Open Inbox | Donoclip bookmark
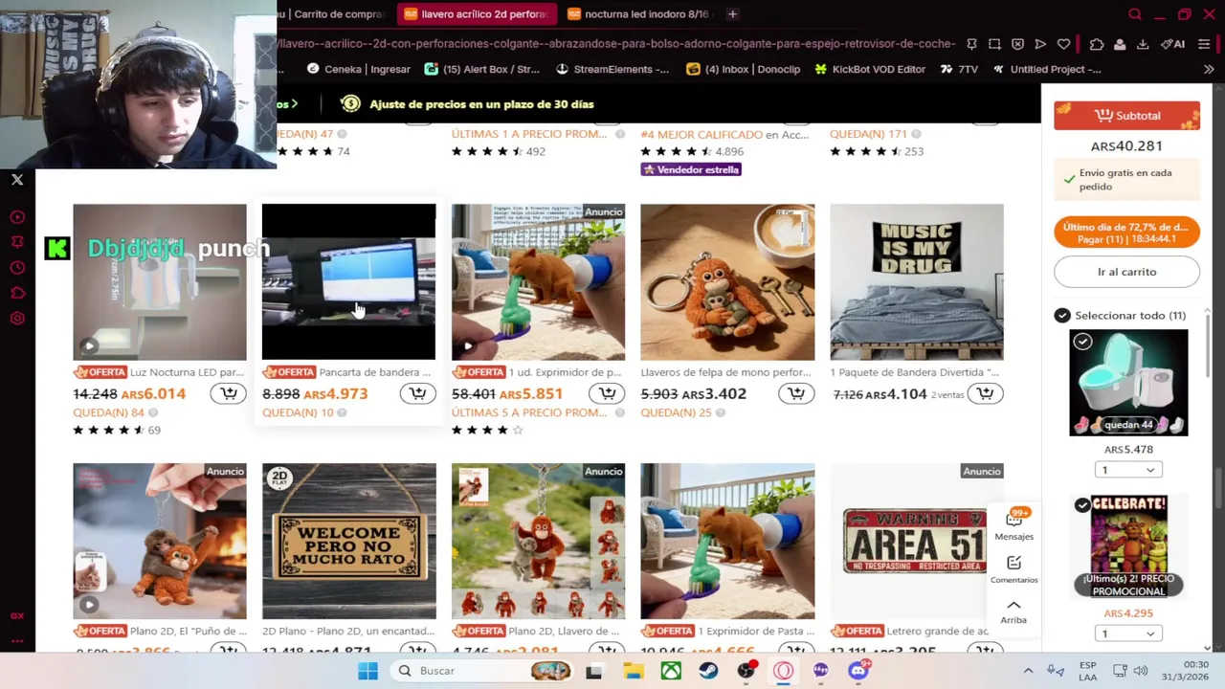This screenshot has height=689, width=1225. (744, 69)
